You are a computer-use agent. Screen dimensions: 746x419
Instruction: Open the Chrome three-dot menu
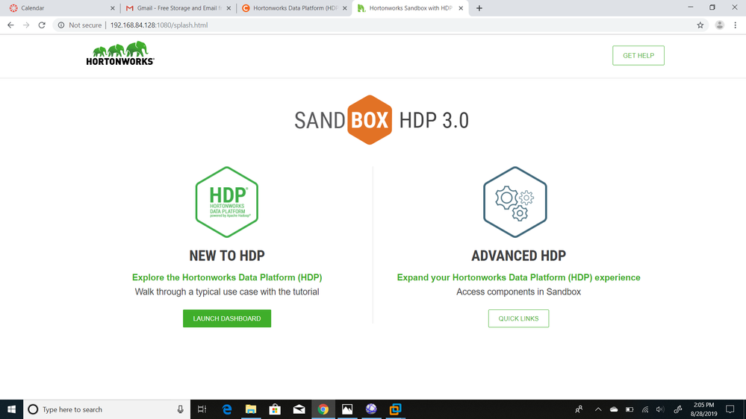[x=735, y=25]
